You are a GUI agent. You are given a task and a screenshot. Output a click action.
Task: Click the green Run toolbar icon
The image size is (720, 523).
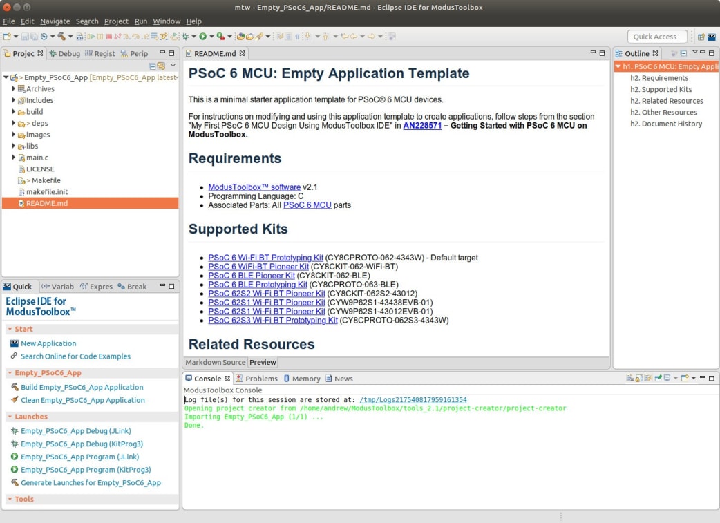click(202, 37)
